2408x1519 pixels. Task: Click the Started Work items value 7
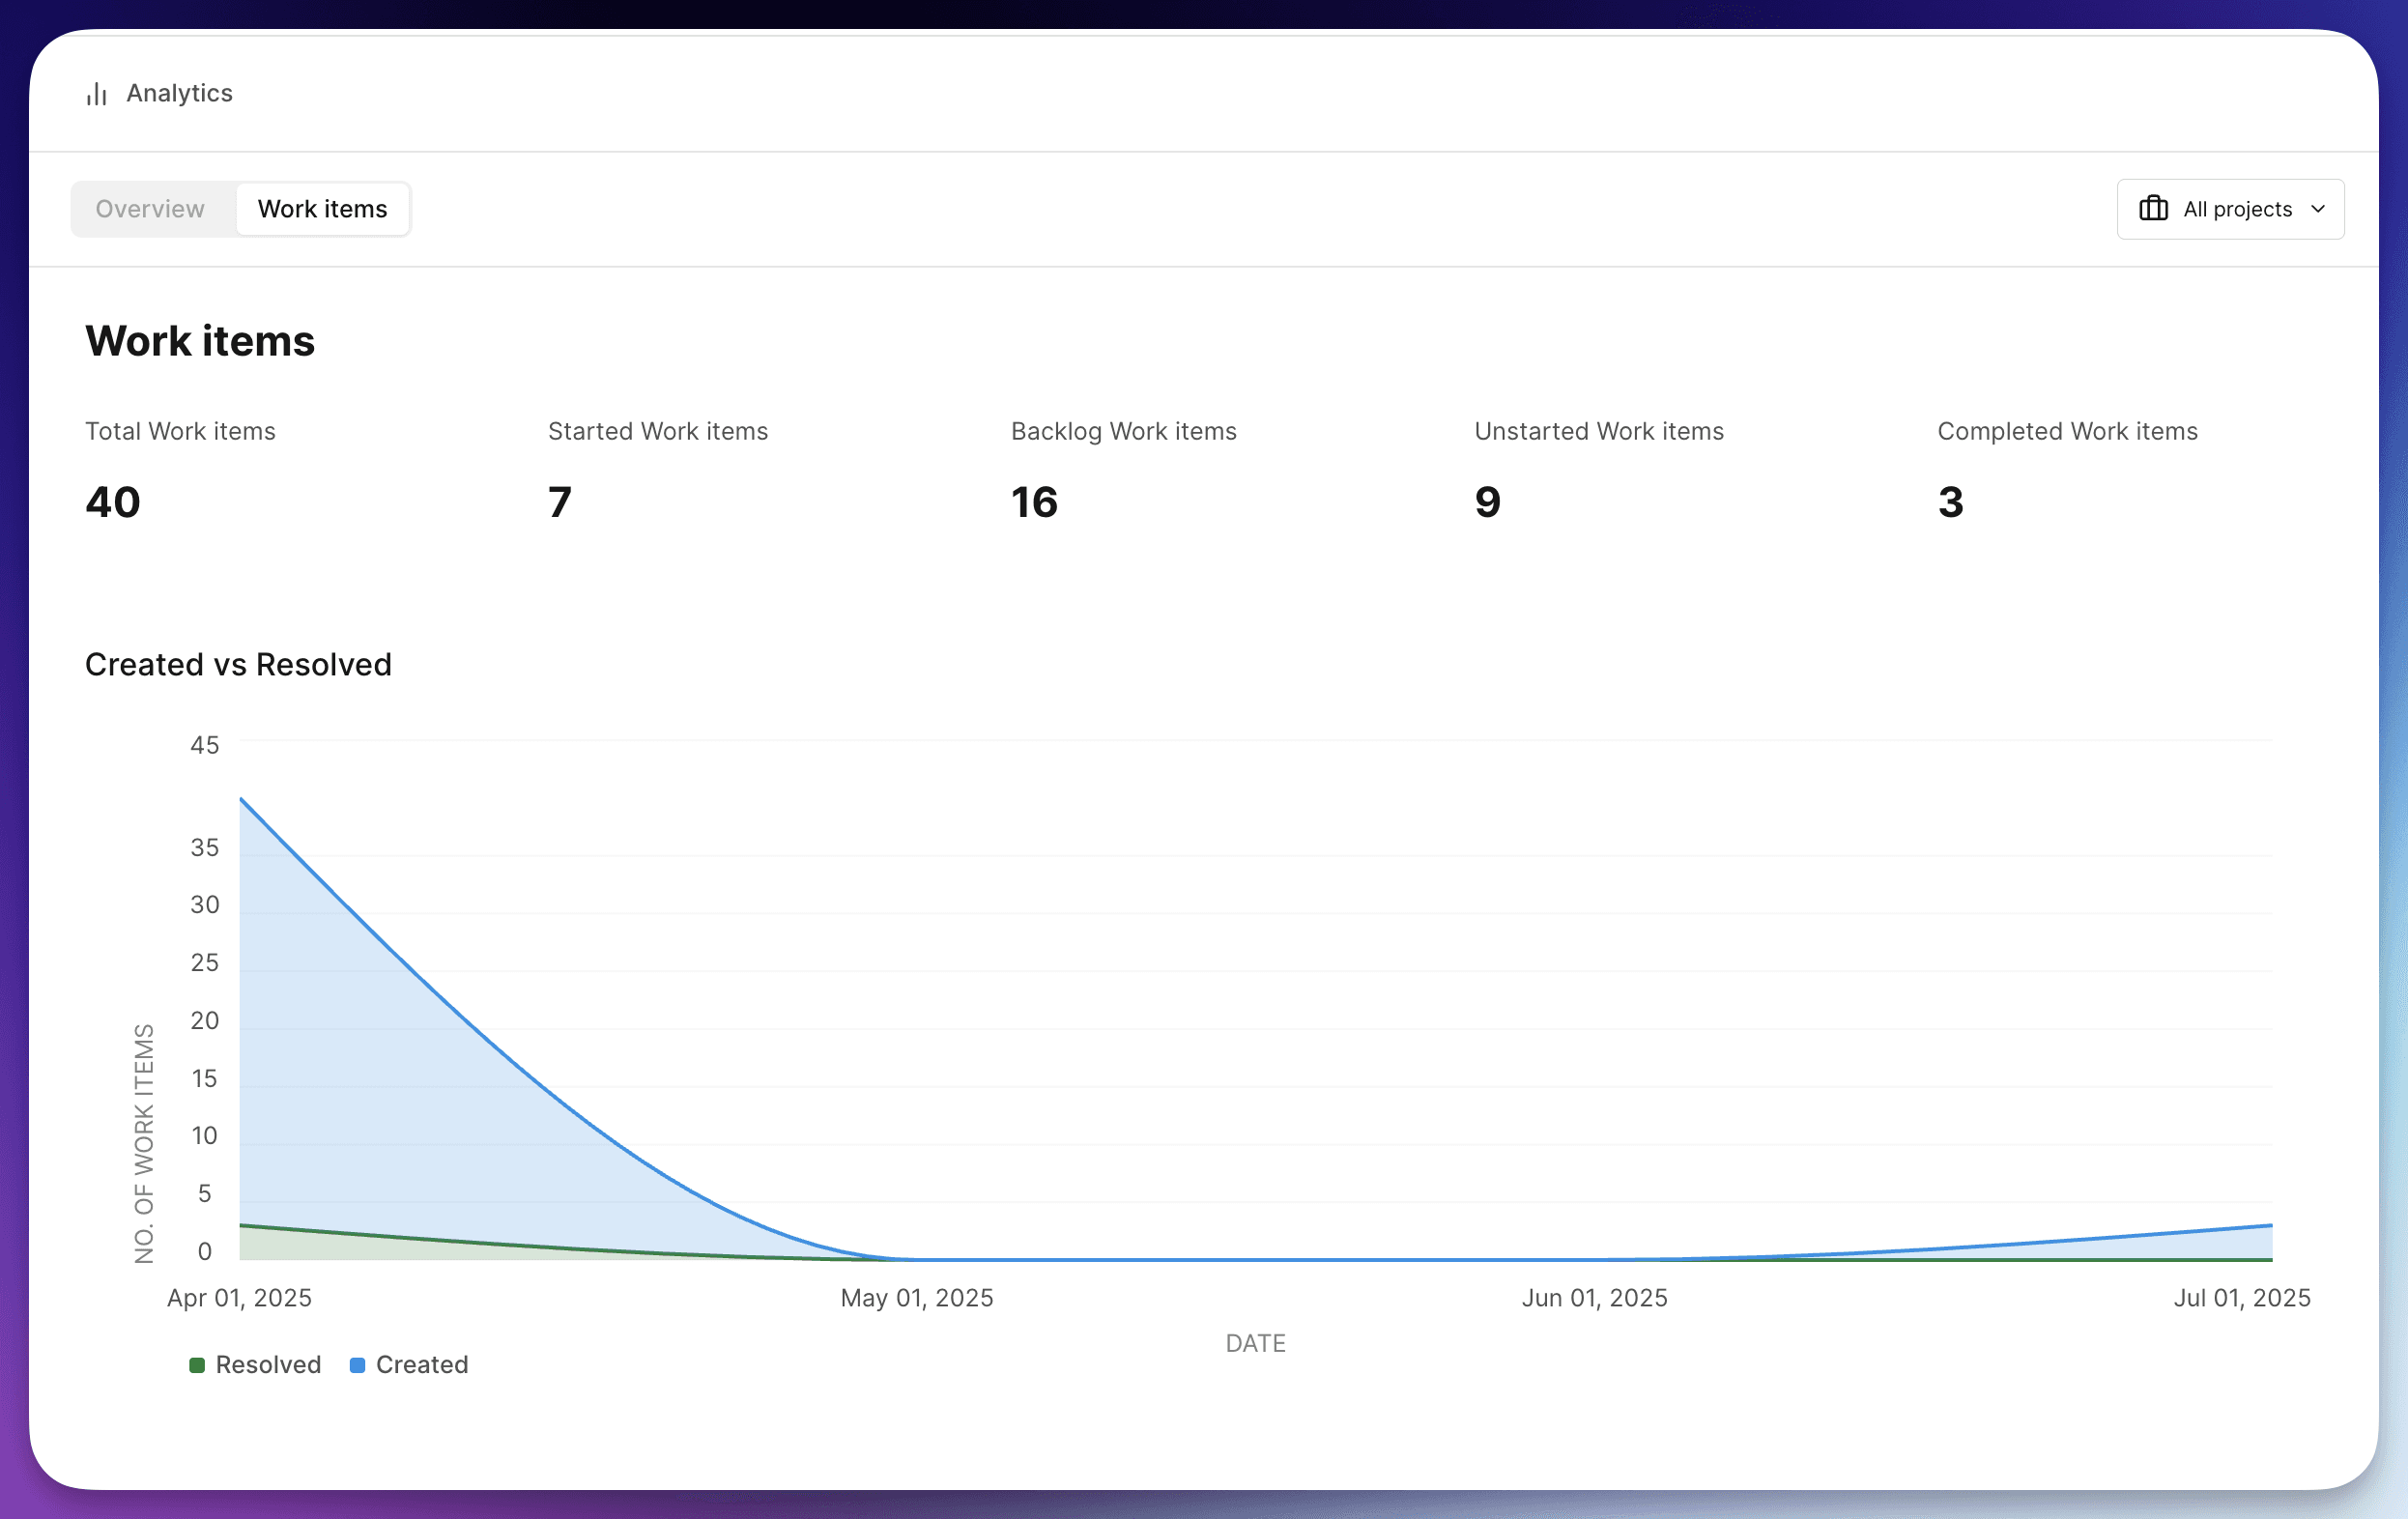[558, 501]
